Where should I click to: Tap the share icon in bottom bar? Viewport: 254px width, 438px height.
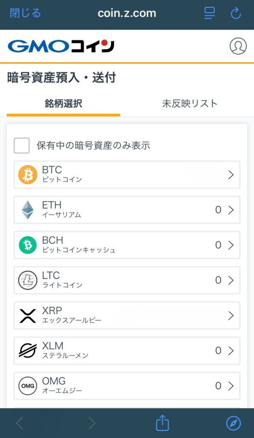(162, 423)
